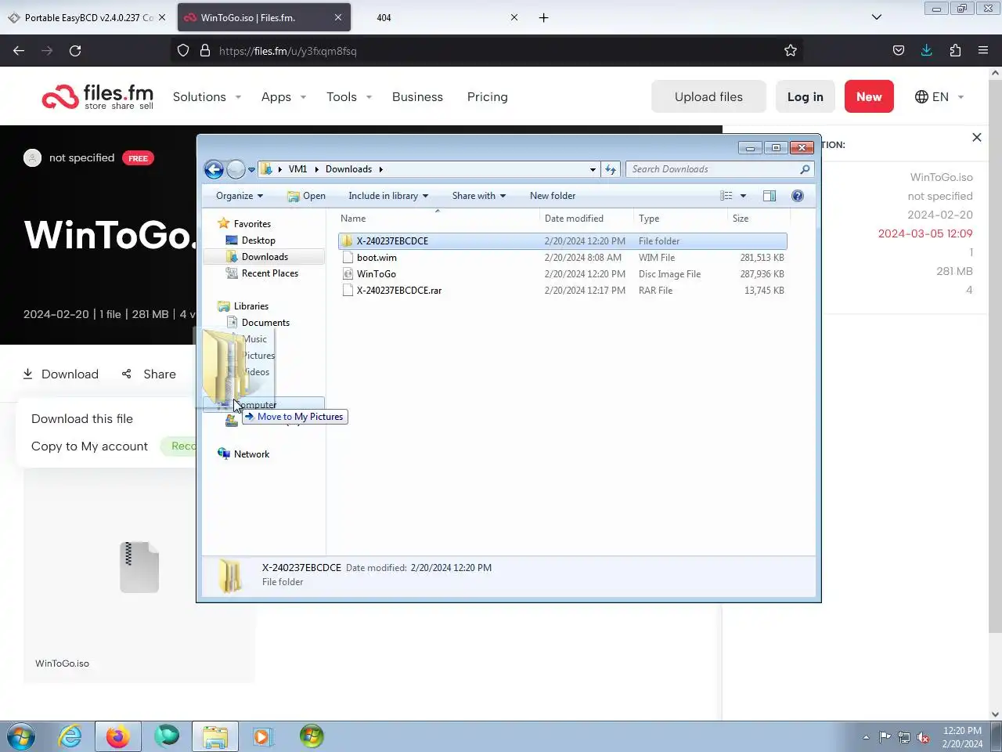Sort by Date modified column
The height and width of the screenshot is (752, 1002).
pos(586,219)
